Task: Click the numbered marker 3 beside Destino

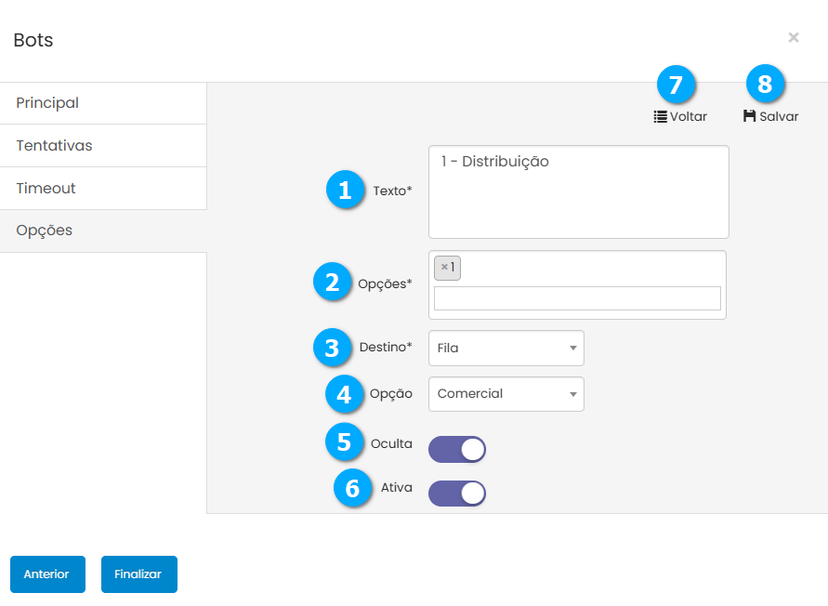Action: coord(333,348)
